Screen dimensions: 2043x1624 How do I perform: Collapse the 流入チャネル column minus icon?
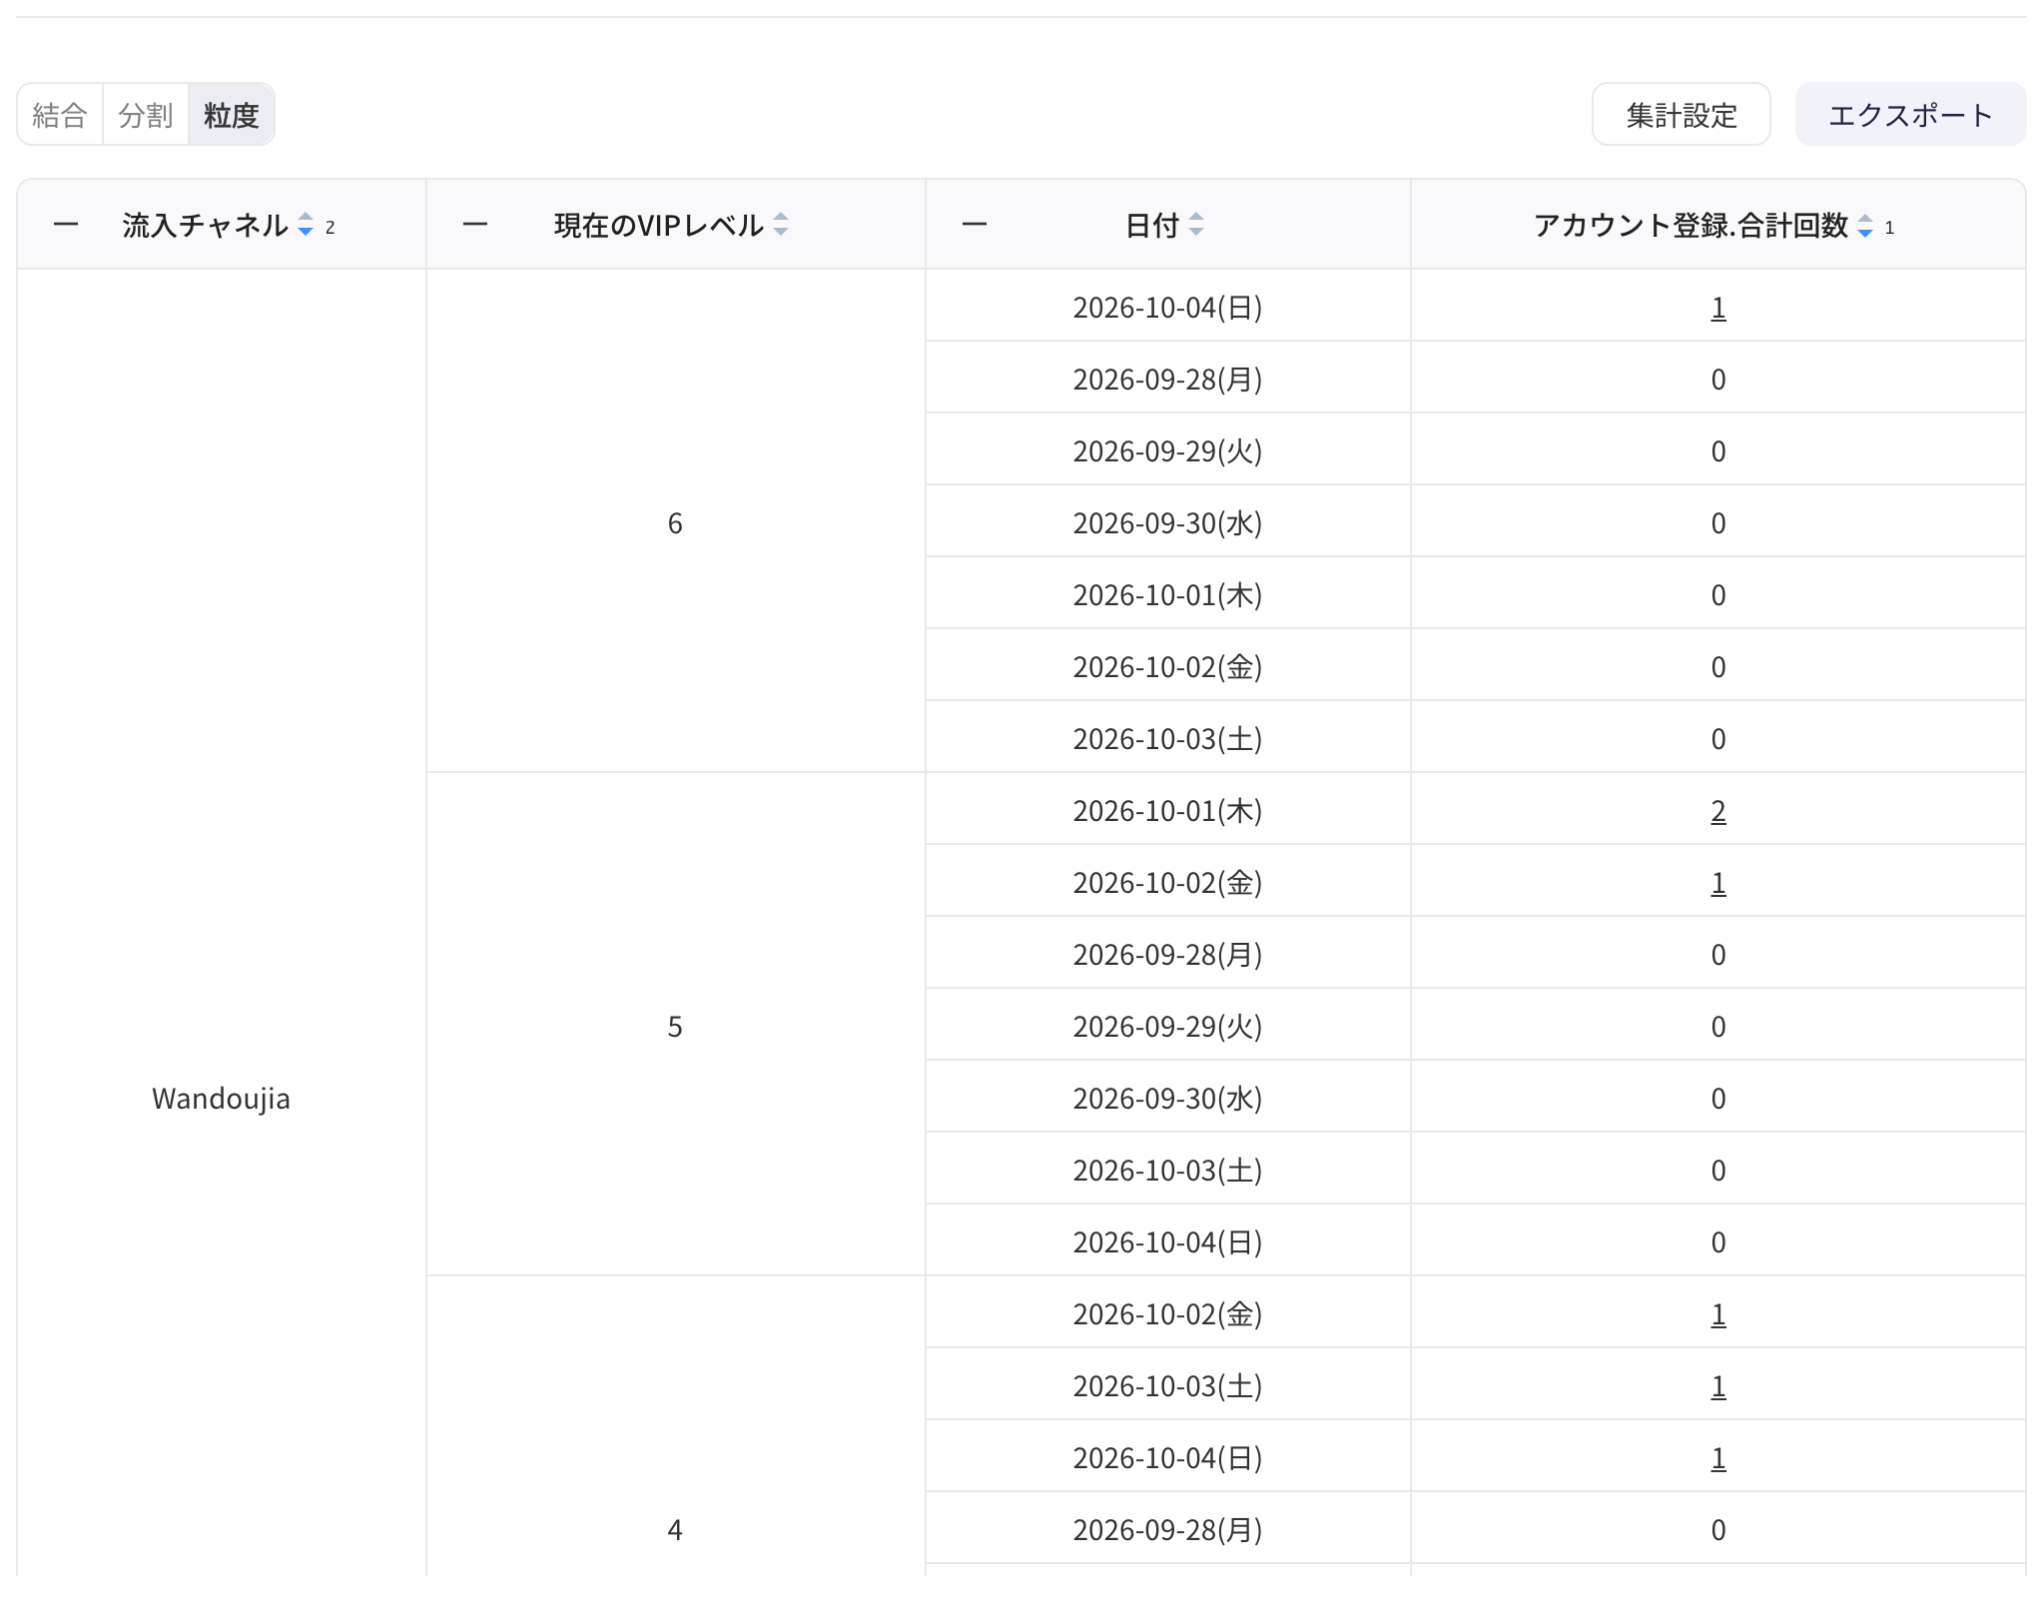tap(66, 225)
